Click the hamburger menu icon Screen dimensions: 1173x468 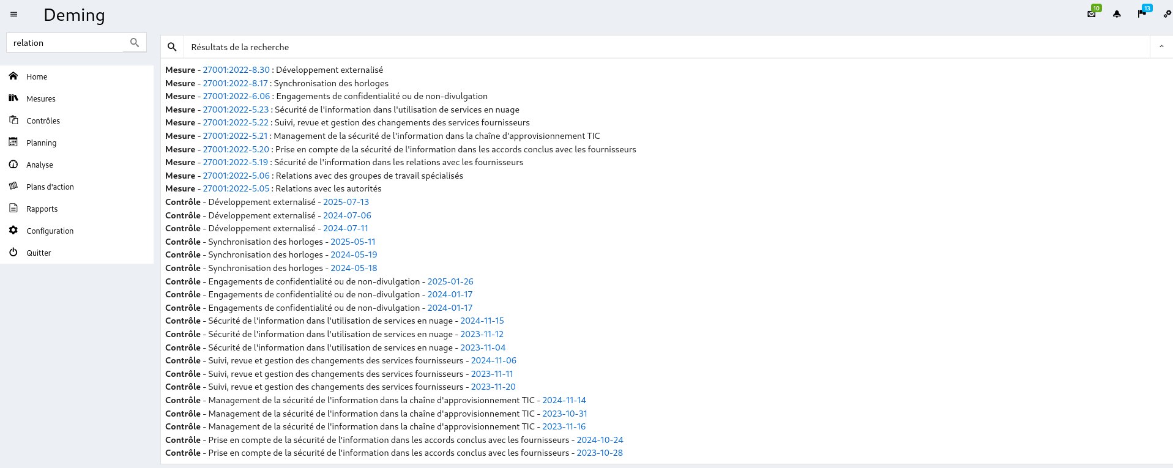pos(13,14)
